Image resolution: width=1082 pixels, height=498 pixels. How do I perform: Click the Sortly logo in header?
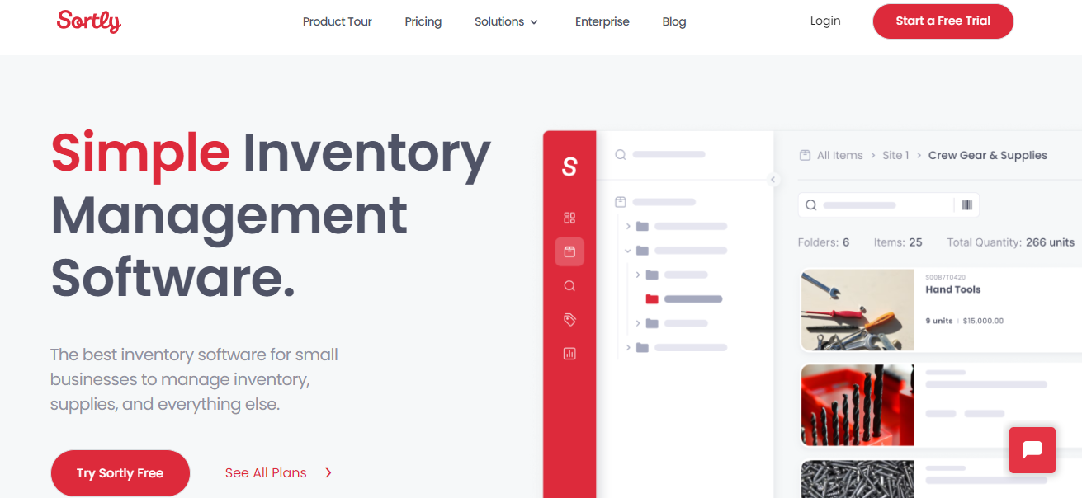tap(89, 21)
